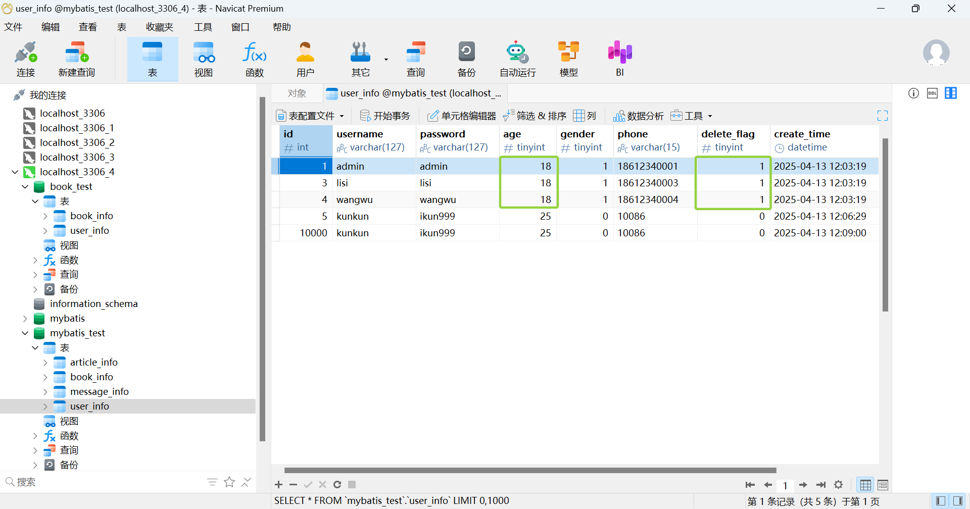Delete record with minus button

coord(293,485)
